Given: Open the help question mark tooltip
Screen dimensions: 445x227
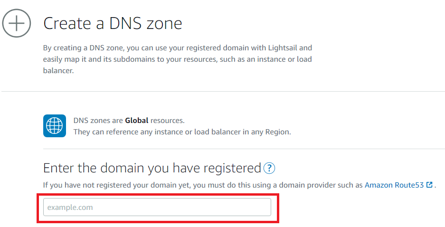Looking at the screenshot, I should click(270, 168).
